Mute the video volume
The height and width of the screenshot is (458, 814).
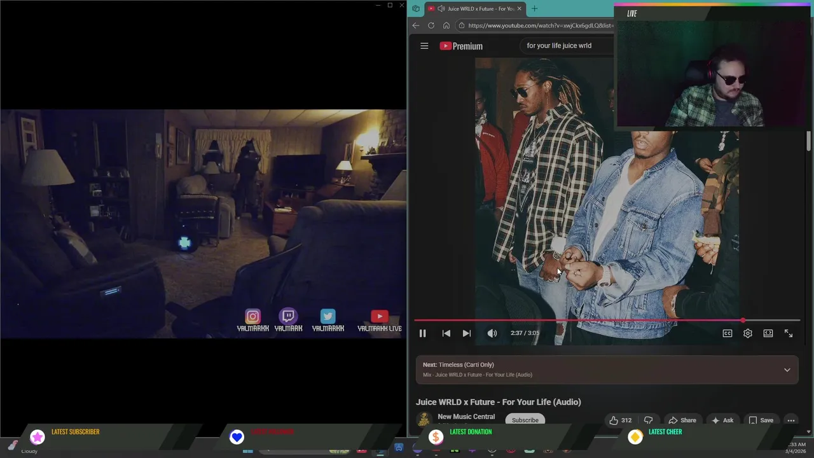pyautogui.click(x=492, y=333)
